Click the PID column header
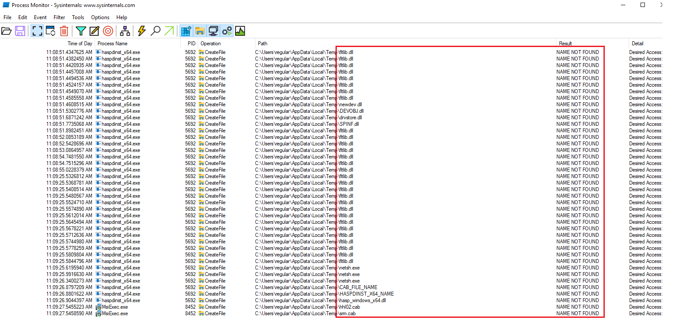The image size is (678, 320). coord(191,44)
